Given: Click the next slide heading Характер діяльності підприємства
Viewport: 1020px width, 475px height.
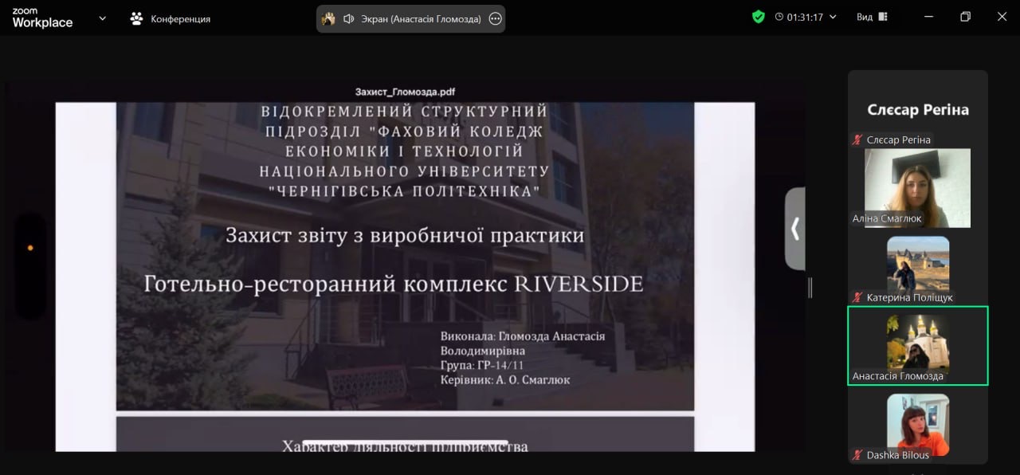Looking at the screenshot, I should tap(405, 446).
